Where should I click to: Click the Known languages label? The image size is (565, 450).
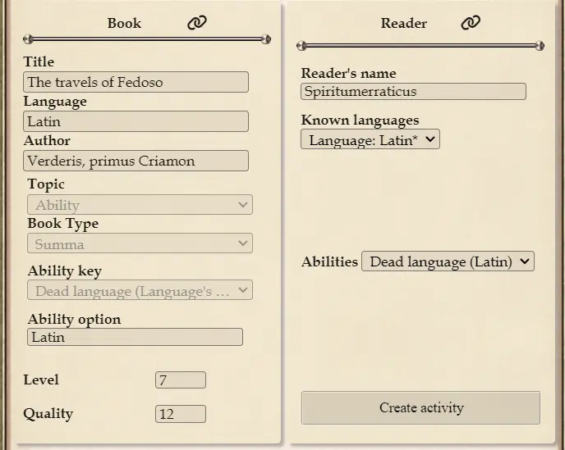[360, 120]
